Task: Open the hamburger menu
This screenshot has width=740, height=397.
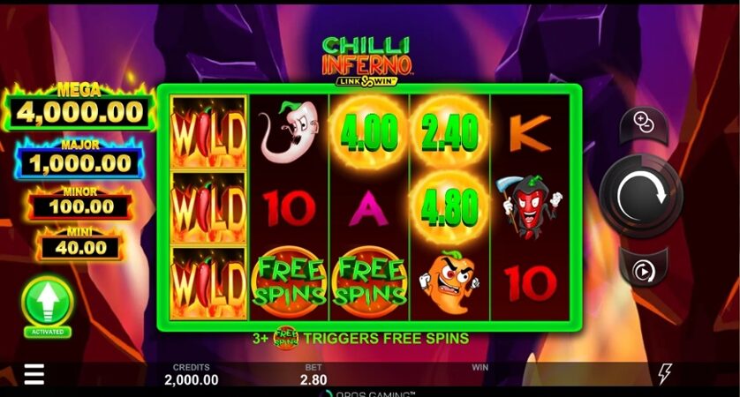Action: point(34,375)
